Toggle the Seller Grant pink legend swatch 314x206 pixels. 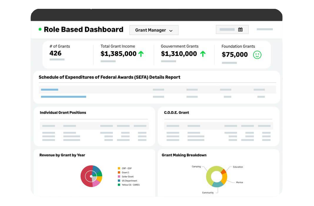tap(119, 177)
